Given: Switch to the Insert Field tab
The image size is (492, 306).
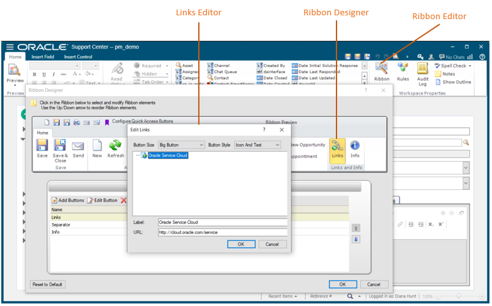Looking at the screenshot, I should point(43,57).
